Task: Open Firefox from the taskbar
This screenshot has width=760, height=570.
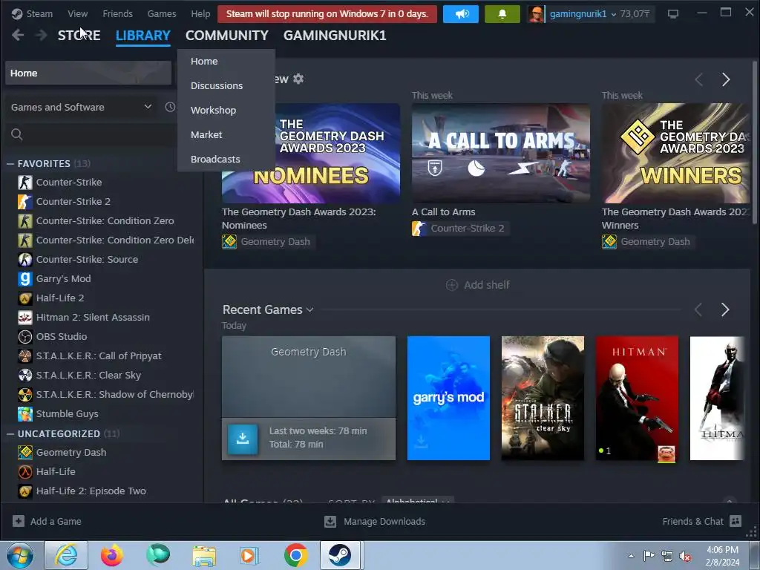Action: (112, 555)
